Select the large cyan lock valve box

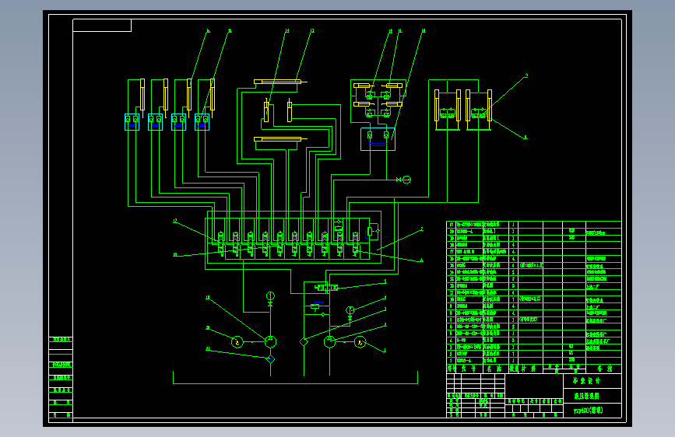click(x=378, y=139)
